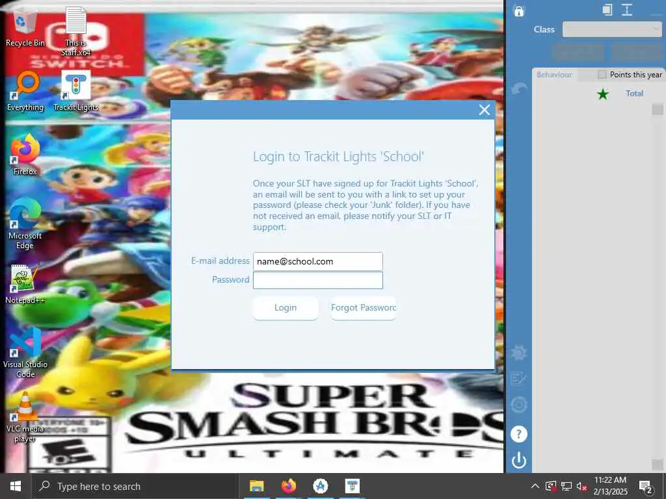Image resolution: width=666 pixels, height=499 pixels.
Task: Select Visual Studio Code desktop shortcut
Action: [25, 352]
